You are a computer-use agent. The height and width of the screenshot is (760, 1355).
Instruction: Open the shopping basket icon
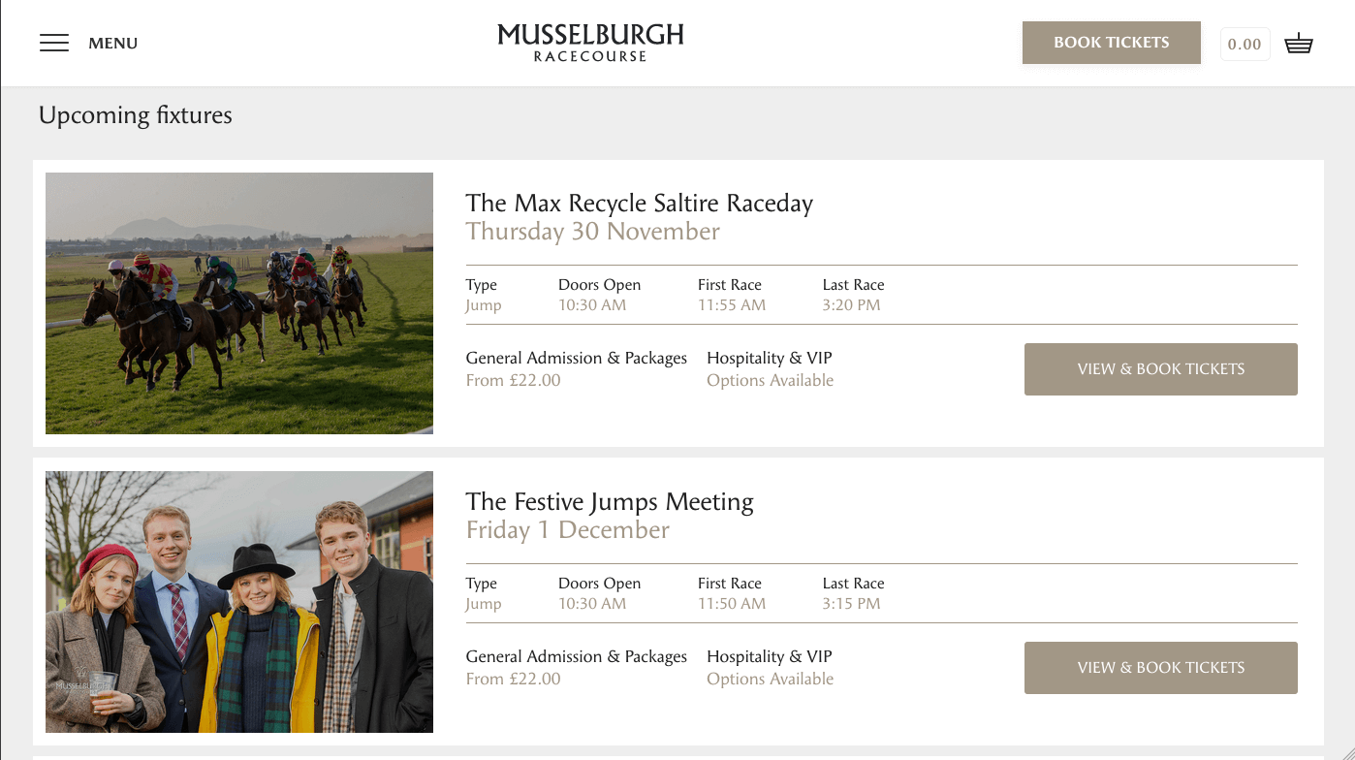pyautogui.click(x=1299, y=44)
